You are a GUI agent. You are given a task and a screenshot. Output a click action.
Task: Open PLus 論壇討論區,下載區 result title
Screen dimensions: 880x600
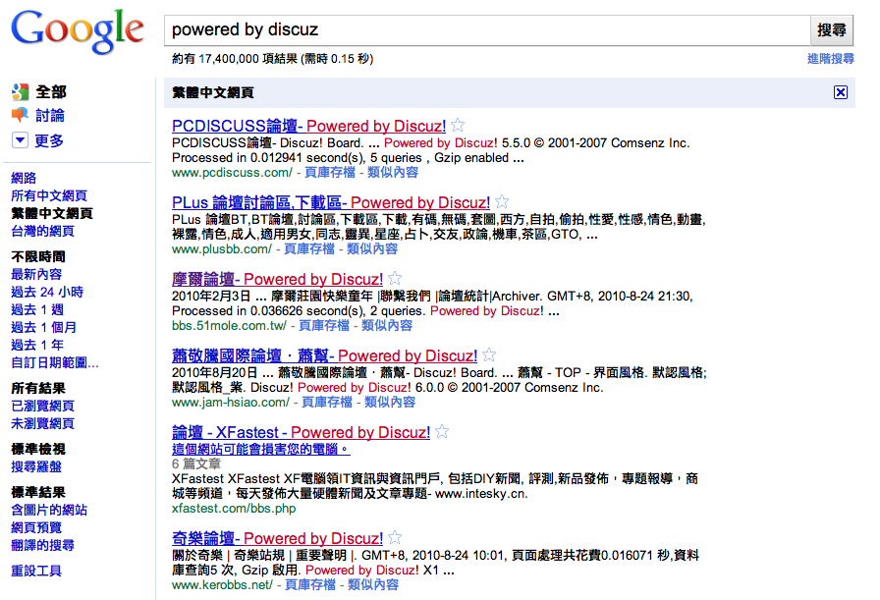(x=331, y=202)
